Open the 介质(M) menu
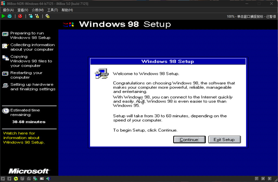 [x=38, y=10]
